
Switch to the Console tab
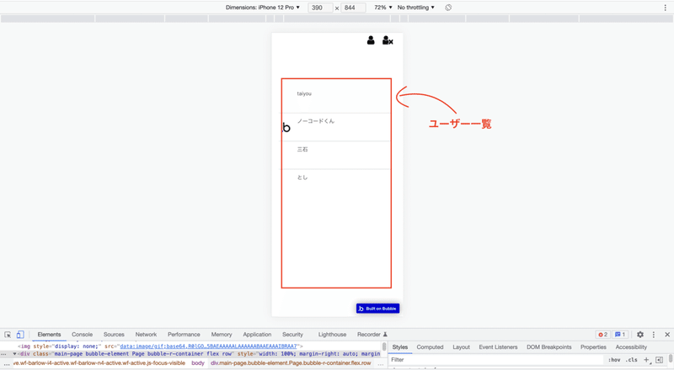[82, 335]
